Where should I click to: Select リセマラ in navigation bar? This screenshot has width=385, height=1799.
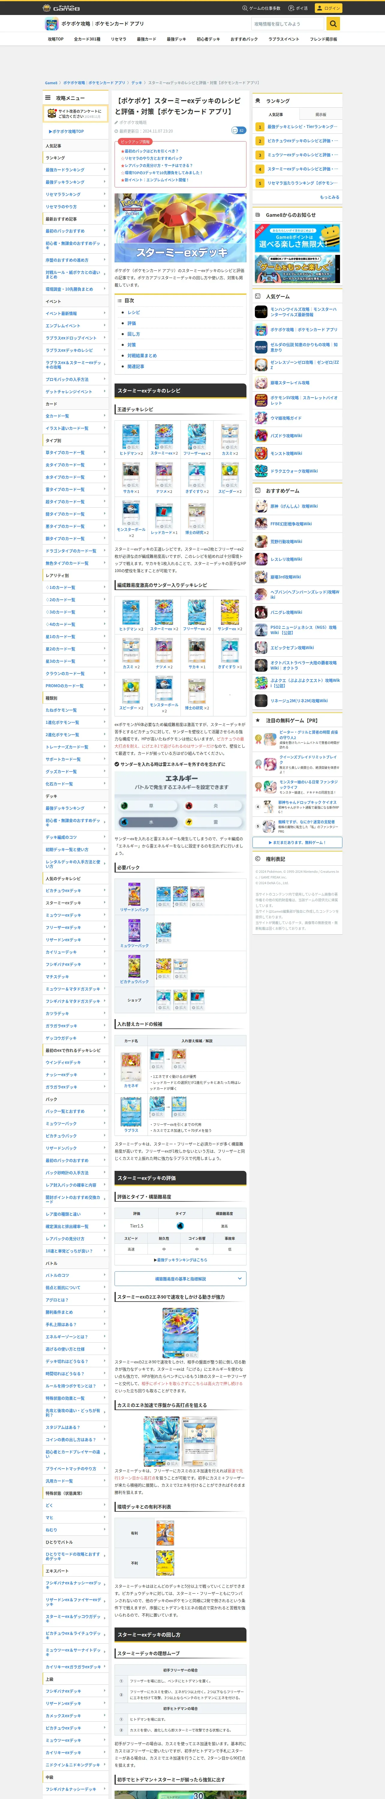point(118,39)
